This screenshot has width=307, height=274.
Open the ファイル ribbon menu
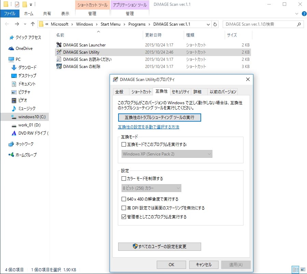pos(10,14)
